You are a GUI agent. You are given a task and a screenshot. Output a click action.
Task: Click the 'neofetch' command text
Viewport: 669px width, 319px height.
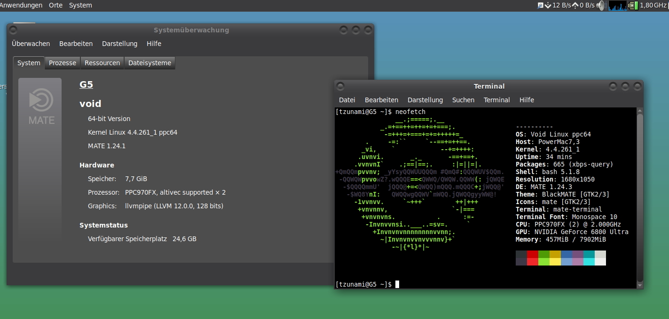click(x=410, y=112)
